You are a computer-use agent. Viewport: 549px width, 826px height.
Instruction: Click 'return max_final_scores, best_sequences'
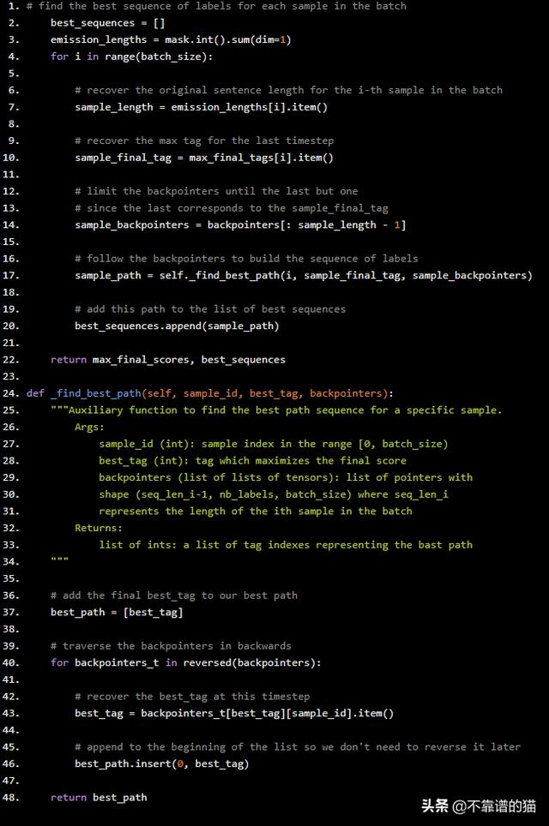(x=168, y=359)
